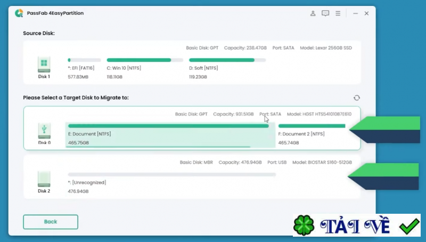426x242 pixels.
Task: Go back with the Back button
Action: (51, 222)
